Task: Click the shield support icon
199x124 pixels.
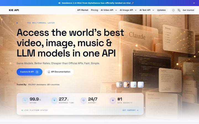Action: click(83, 100)
